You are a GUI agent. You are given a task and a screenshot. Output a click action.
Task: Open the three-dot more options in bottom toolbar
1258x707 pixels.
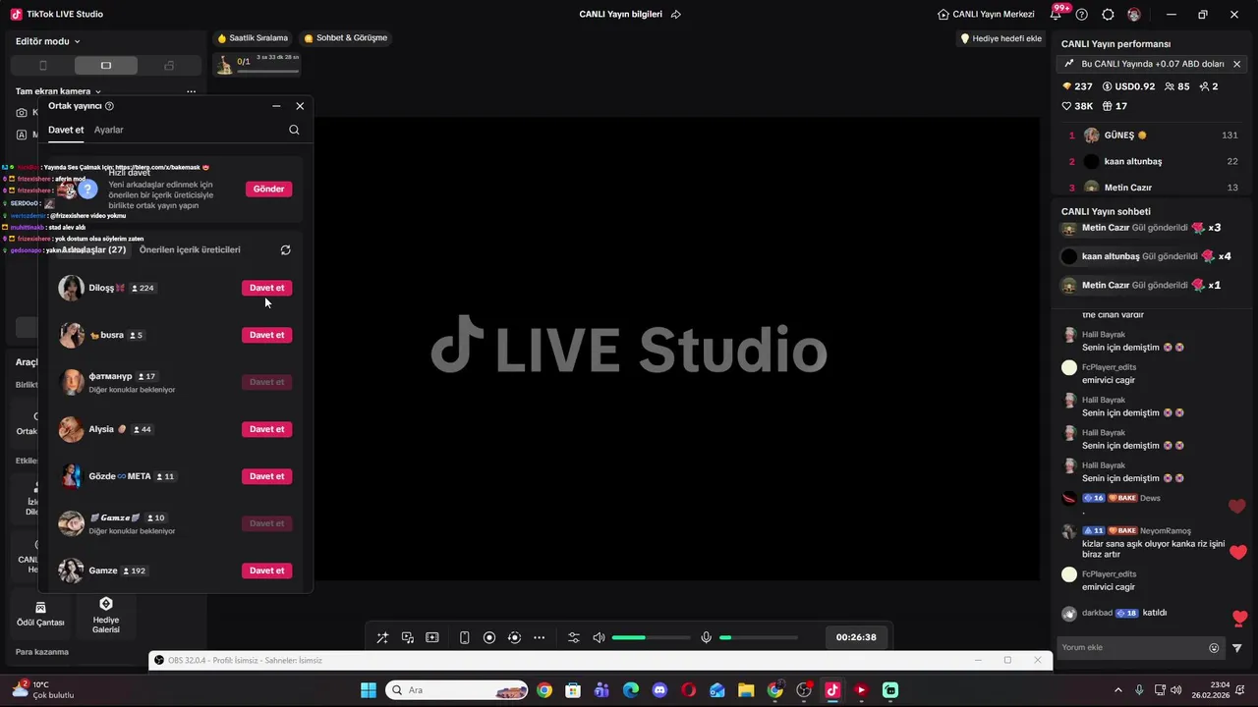(539, 637)
